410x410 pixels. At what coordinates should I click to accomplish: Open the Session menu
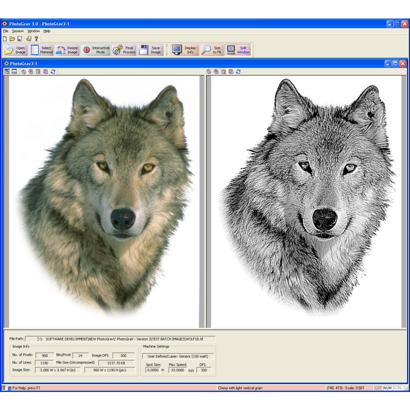[18, 31]
